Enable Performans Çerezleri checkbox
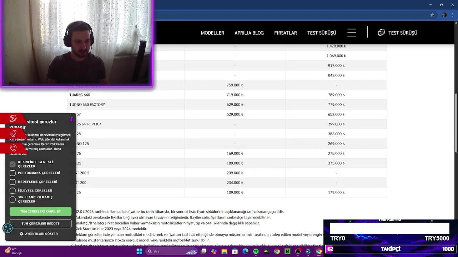Image resolution: width=458 pixels, height=257 pixels. click(x=12, y=173)
